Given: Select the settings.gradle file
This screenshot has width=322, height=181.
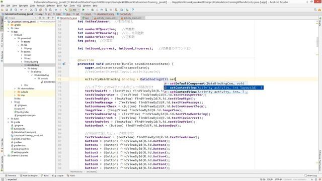Looking at the screenshot, I should coord(20,152).
